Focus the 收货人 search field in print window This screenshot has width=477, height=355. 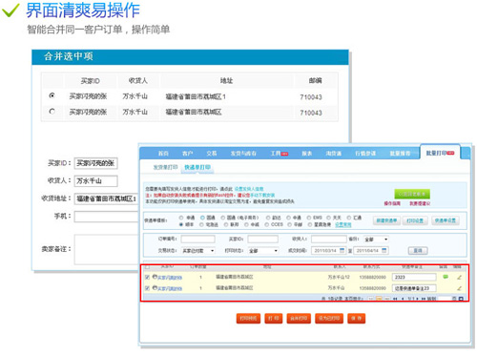(329, 239)
